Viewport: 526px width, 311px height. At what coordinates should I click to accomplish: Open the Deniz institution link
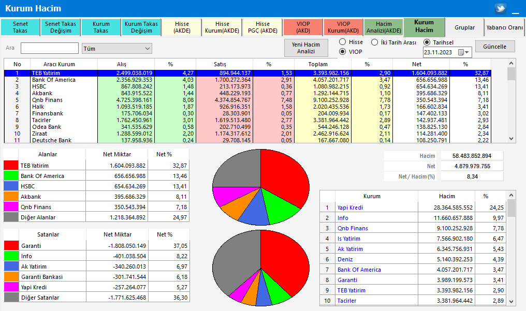pyautogui.click(x=345, y=259)
